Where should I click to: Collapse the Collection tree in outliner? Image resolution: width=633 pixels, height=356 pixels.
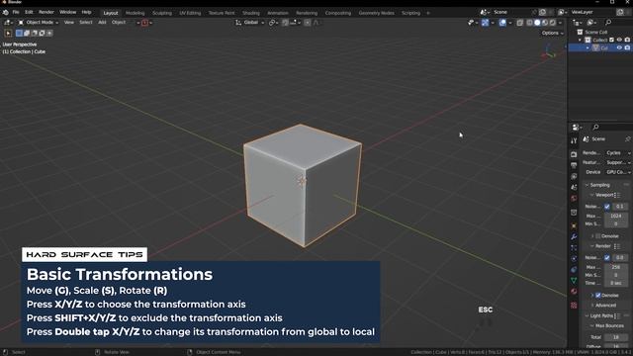coord(581,40)
